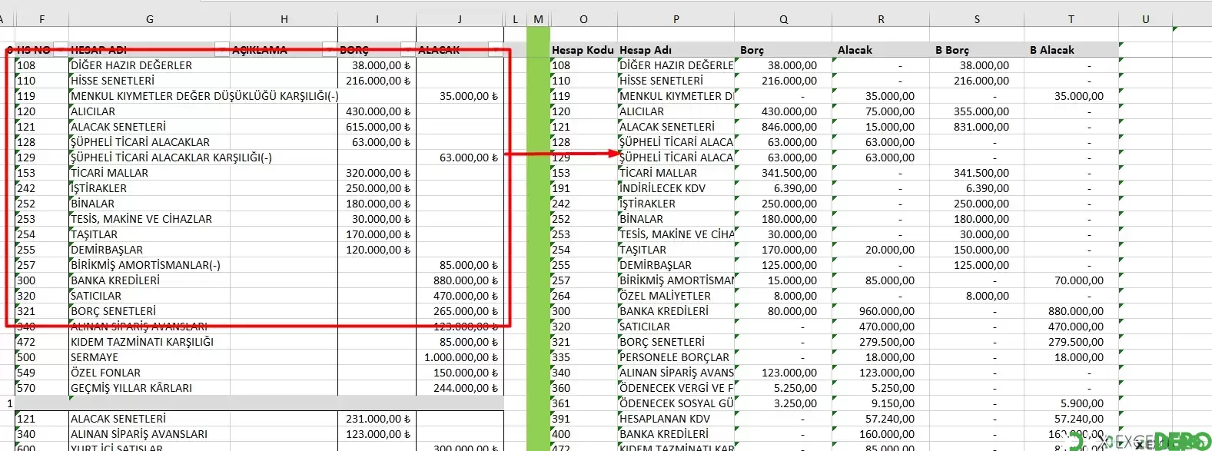Open the HESAP ADI filter dropdown

pos(222,50)
